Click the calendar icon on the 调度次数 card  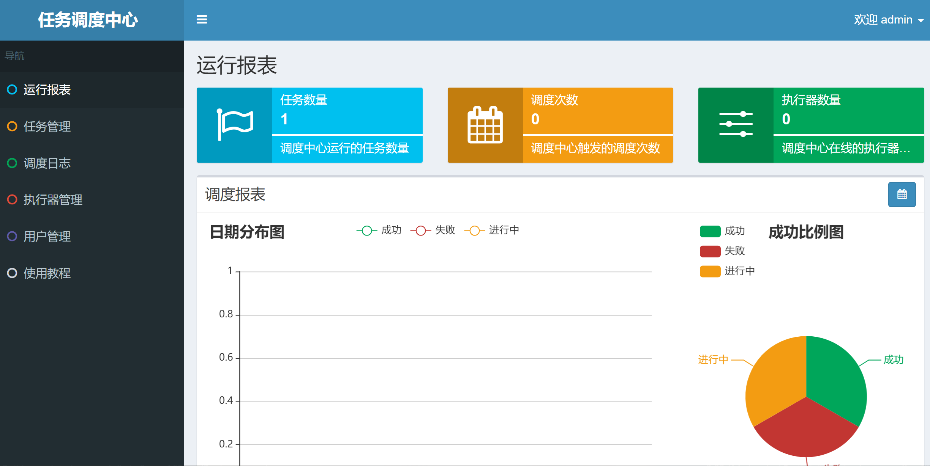pos(485,125)
